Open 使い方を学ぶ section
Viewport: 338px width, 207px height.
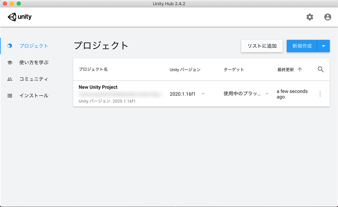point(34,62)
